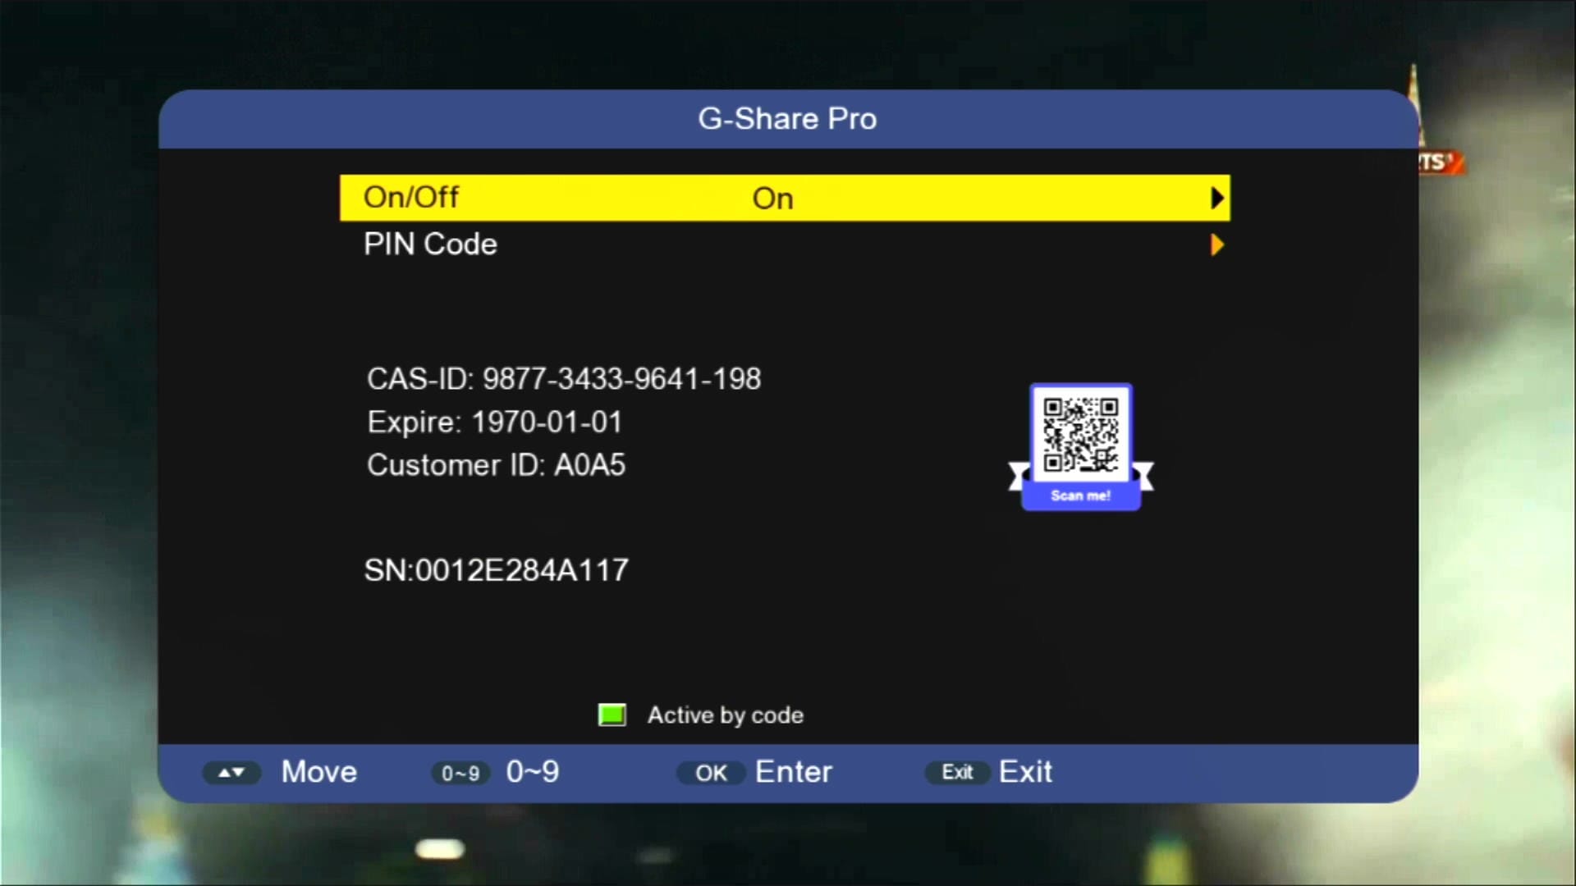Click the OK key icon
This screenshot has height=886, width=1576.
pos(711,773)
